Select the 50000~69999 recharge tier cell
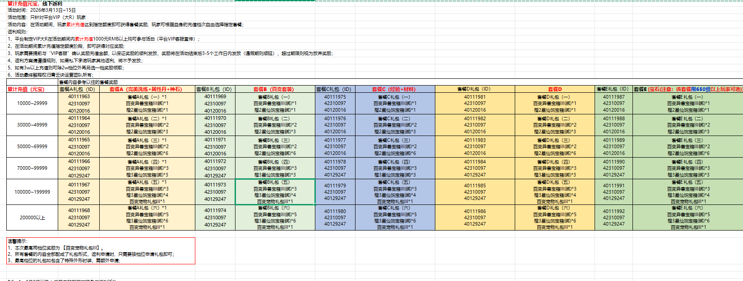This screenshot has width=743, height=281. pyautogui.click(x=32, y=146)
